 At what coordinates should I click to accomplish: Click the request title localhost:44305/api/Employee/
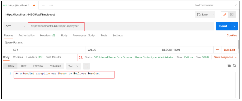30,15
